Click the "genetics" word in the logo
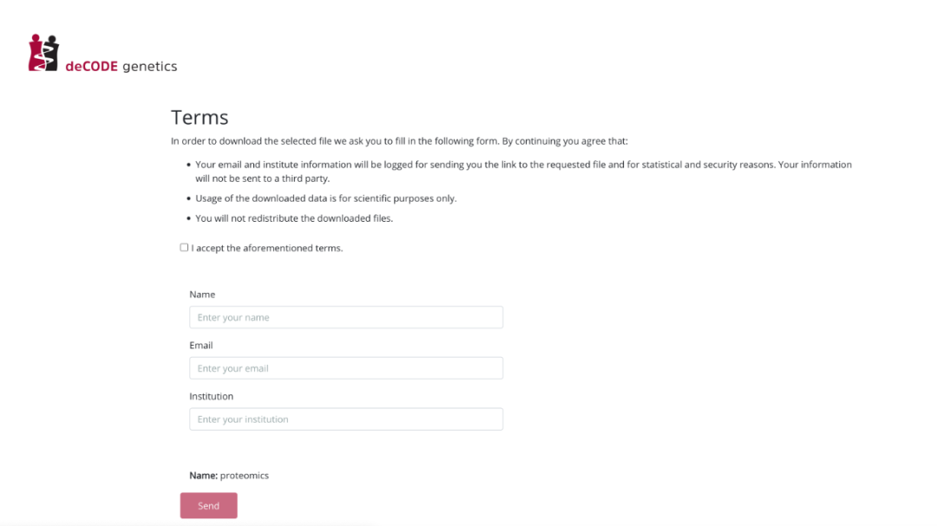The width and height of the screenshot is (937, 526). (x=149, y=67)
